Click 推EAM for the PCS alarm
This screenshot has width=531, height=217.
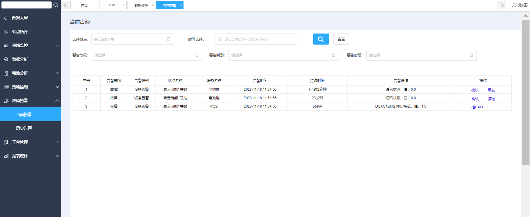coord(477,107)
